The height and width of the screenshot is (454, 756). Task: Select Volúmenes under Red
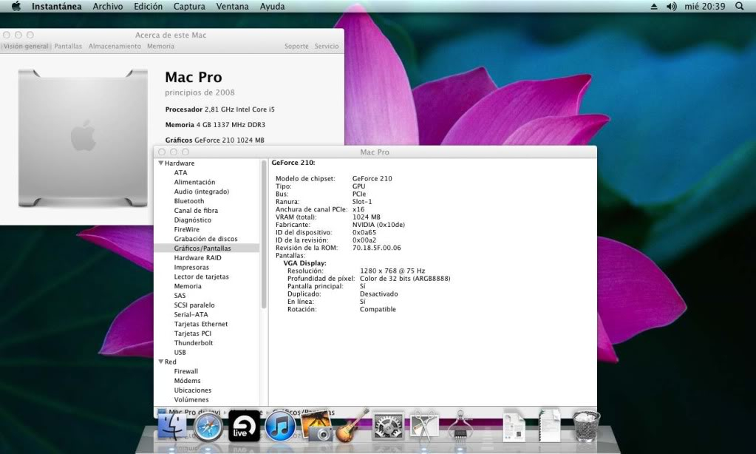191,399
